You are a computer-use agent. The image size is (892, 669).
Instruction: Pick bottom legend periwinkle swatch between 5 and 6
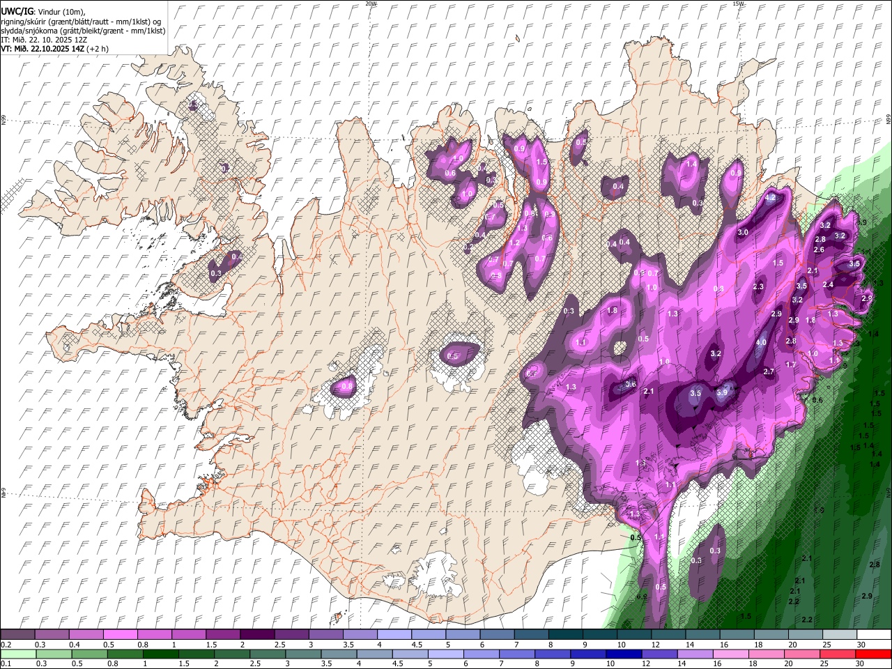tap(445, 654)
